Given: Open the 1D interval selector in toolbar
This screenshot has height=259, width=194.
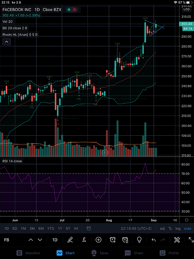Looking at the screenshot, I should [x=55, y=240].
